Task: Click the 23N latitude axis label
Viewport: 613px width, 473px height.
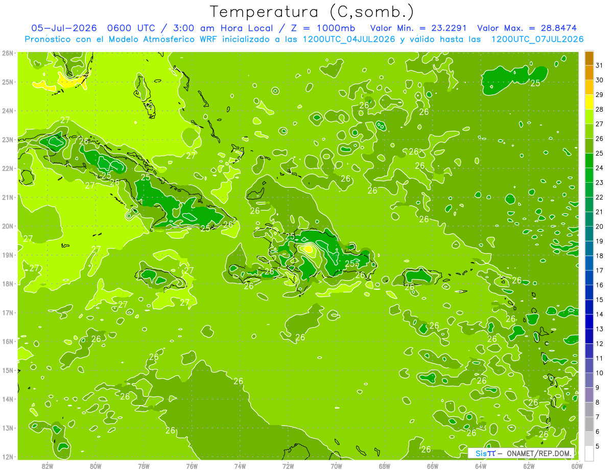Action: click(x=7, y=139)
